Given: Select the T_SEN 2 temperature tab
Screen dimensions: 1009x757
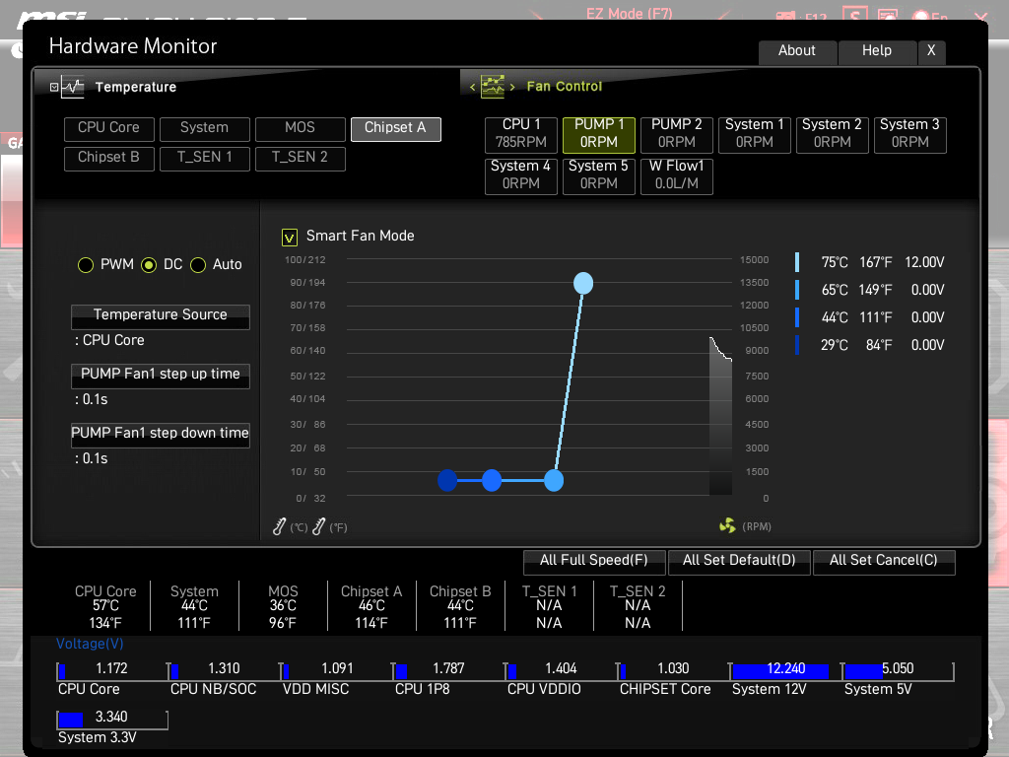Looking at the screenshot, I should [300, 159].
